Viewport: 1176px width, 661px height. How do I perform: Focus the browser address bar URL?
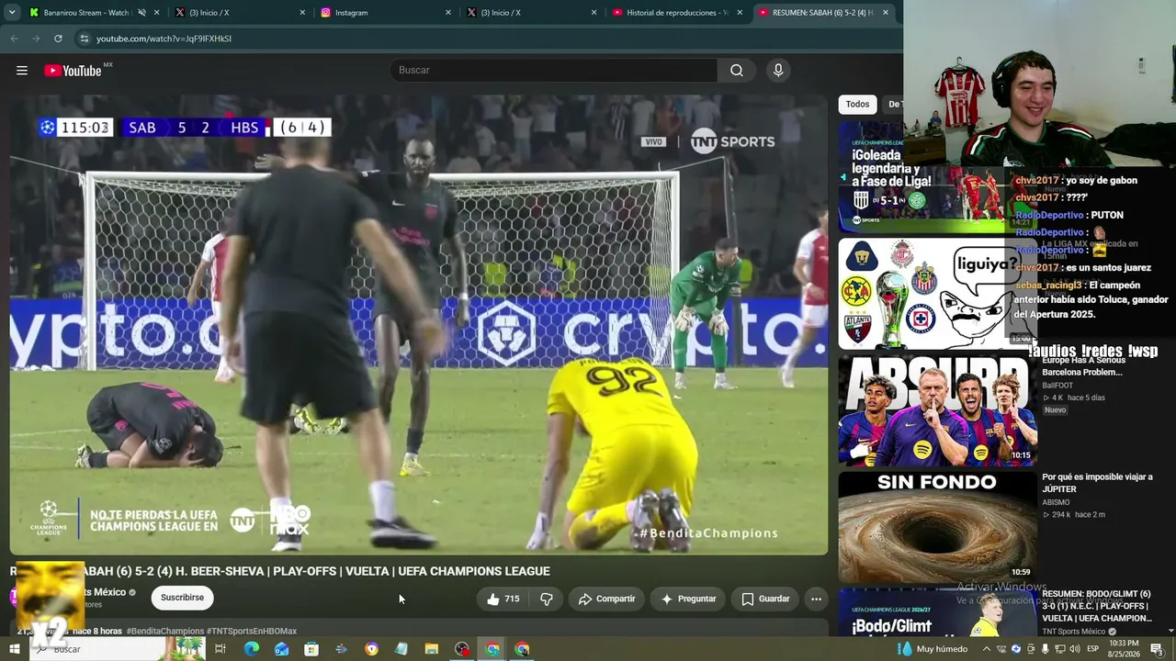coord(164,39)
